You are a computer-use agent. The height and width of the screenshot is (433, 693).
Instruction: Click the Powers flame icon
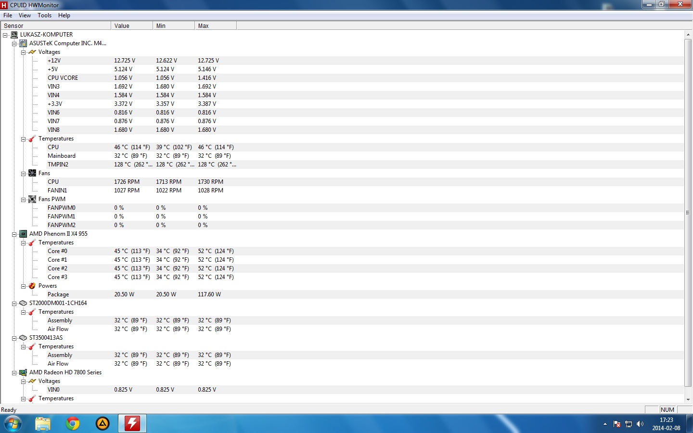tap(32, 286)
